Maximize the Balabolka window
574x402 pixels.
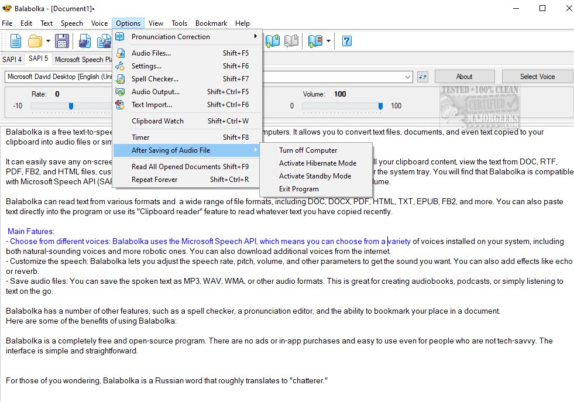[x=542, y=8]
